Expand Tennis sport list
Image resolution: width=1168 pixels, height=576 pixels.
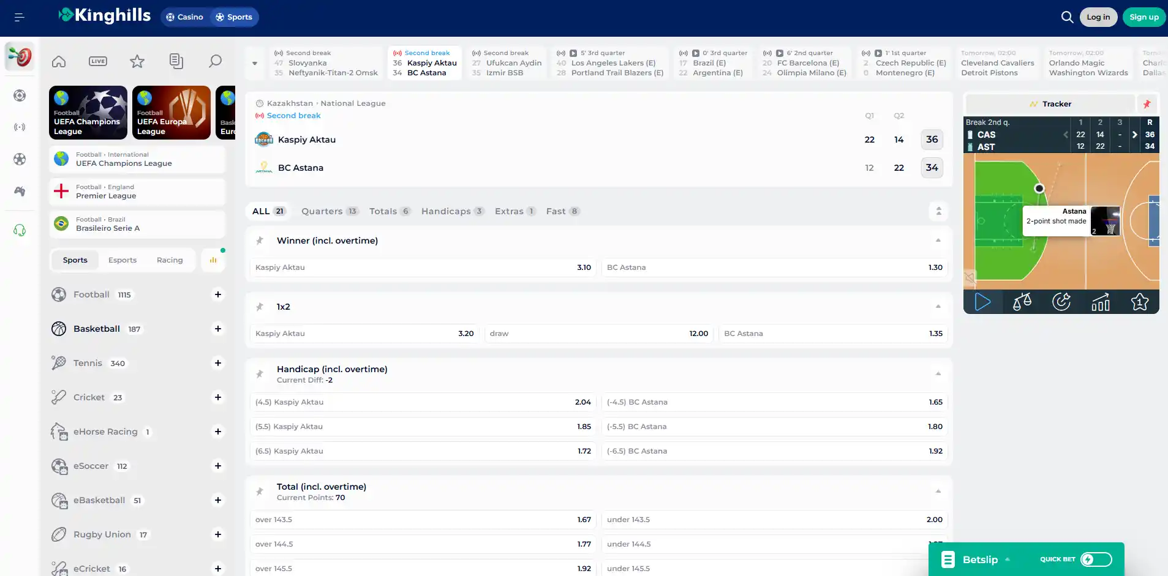pyautogui.click(x=218, y=363)
